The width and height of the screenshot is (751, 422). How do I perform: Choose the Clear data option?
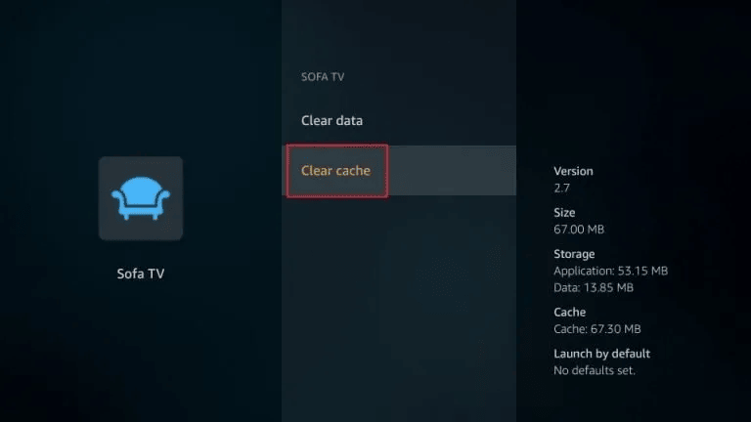tap(331, 121)
